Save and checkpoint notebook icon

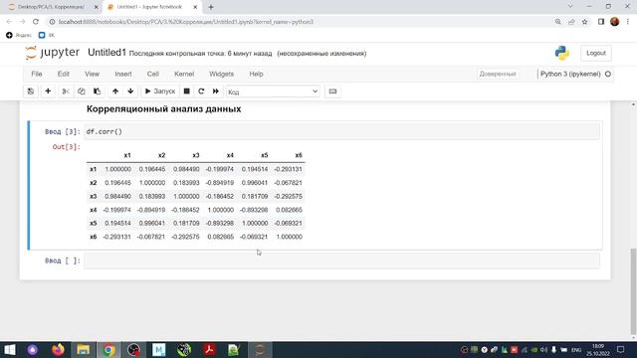tap(31, 91)
